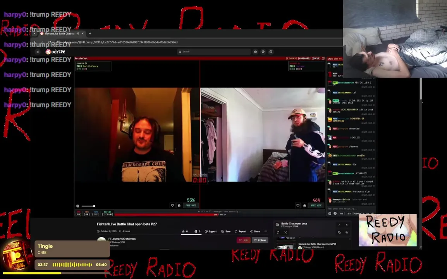Share the video

[255, 231]
